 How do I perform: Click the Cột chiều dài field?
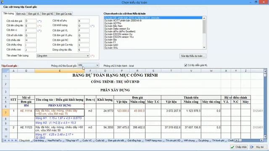31,40
